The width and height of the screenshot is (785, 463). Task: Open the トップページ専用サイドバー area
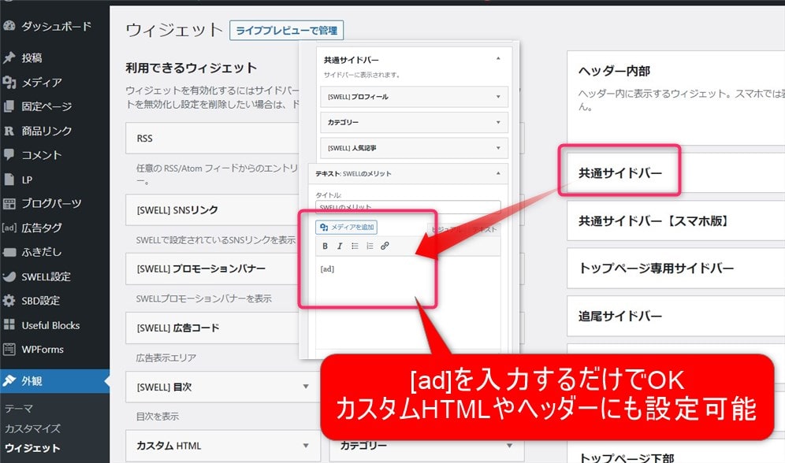[676, 268]
